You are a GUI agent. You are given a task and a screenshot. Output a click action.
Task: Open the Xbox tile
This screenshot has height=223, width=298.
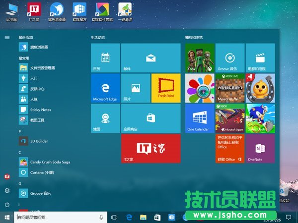click(x=200, y=58)
